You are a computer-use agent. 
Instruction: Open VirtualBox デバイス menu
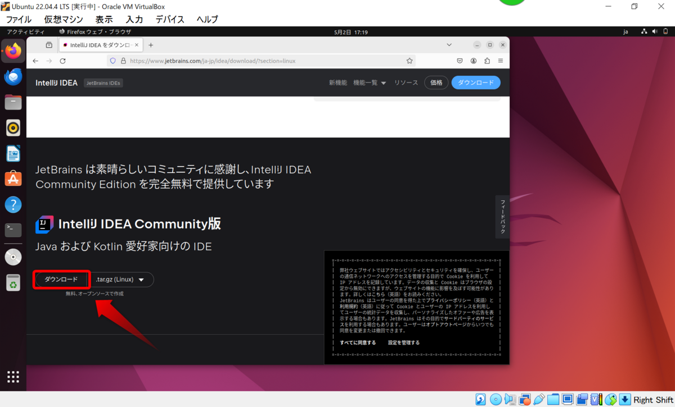[x=170, y=19]
